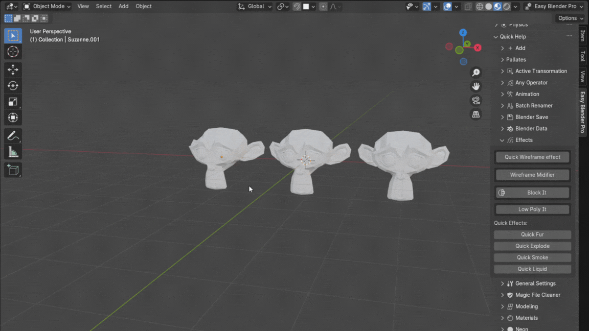Click the Quick Wireframe effect button

pyautogui.click(x=532, y=157)
